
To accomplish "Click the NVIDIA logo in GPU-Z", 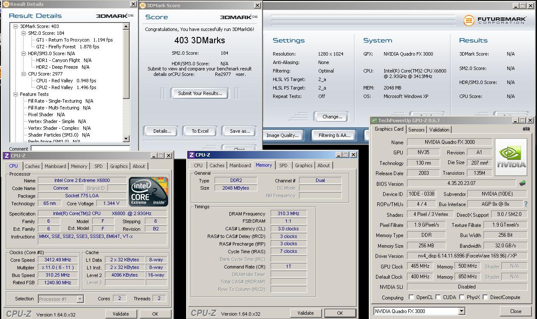I will (x=511, y=157).
